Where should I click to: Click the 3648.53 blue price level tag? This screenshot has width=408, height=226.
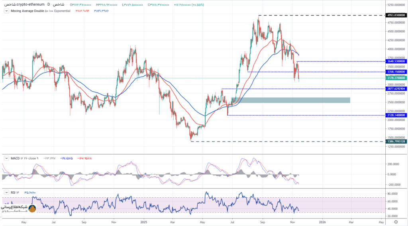(x=396, y=61)
